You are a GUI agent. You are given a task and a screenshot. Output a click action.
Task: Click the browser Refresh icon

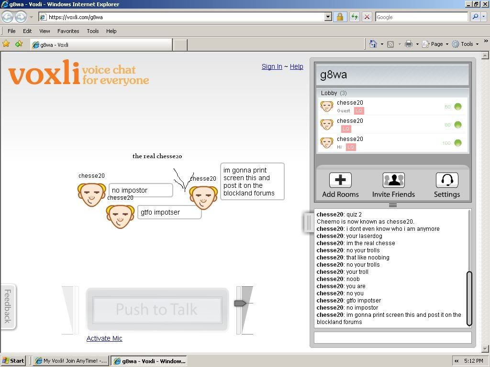click(x=354, y=17)
